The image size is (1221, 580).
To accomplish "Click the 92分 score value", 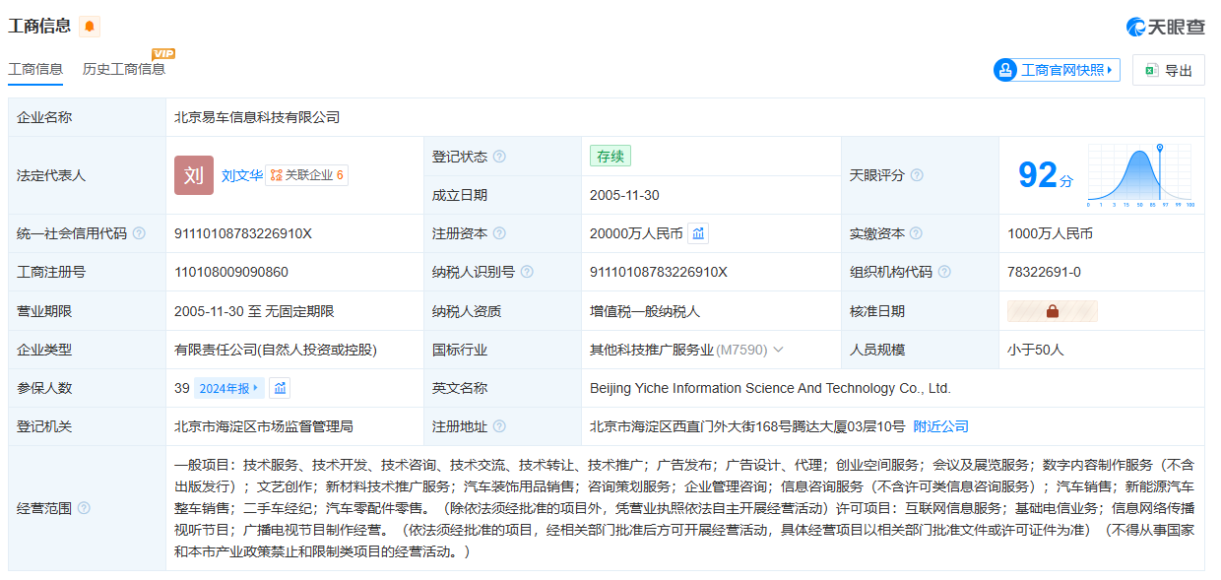I will tap(1046, 175).
